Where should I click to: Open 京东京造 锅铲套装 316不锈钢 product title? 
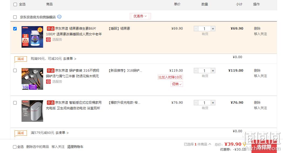[73, 73]
